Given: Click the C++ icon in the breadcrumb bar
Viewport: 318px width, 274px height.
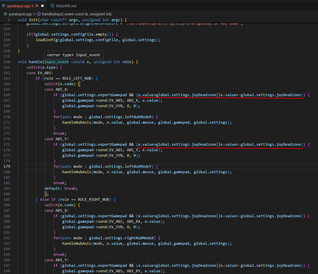Looking at the screenshot, I should tap(6, 14).
